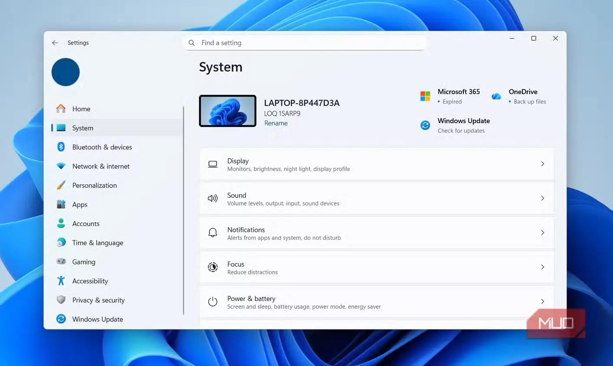Open Privacy & security label
This screenshot has height=366, width=613.
pos(98,300)
